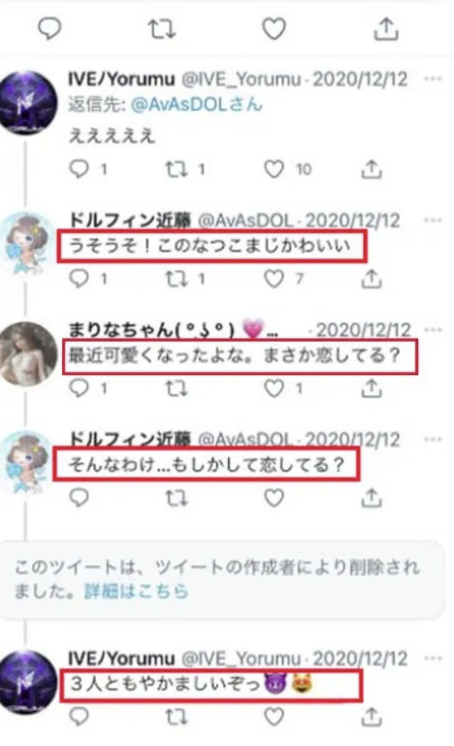This screenshot has height=746, width=454.
Task: Click the 詳細はこちら link
Action: (x=137, y=592)
